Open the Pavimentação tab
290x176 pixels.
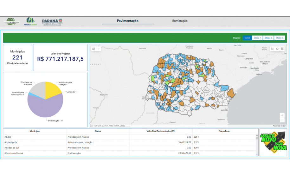pyautogui.click(x=127, y=21)
